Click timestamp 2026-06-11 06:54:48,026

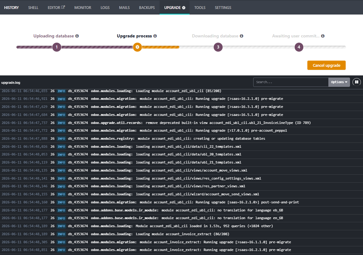click(24, 147)
